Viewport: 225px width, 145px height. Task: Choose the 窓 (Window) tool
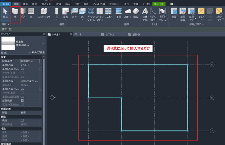click(31, 12)
